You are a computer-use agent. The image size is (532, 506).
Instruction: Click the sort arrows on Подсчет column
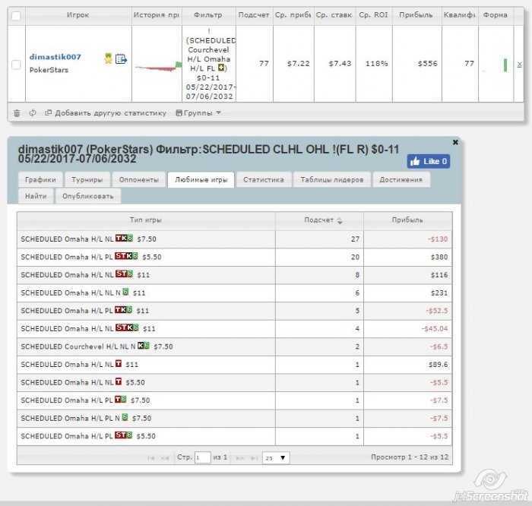[340, 221]
